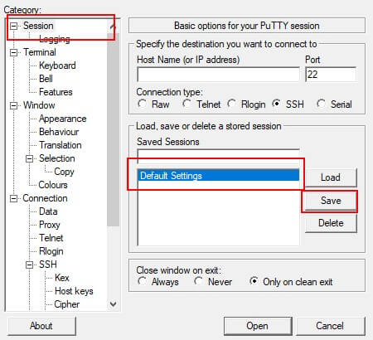Select the Window category

(39, 105)
